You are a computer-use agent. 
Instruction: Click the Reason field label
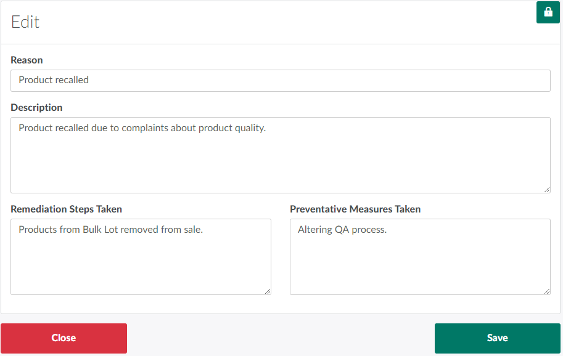pos(27,60)
